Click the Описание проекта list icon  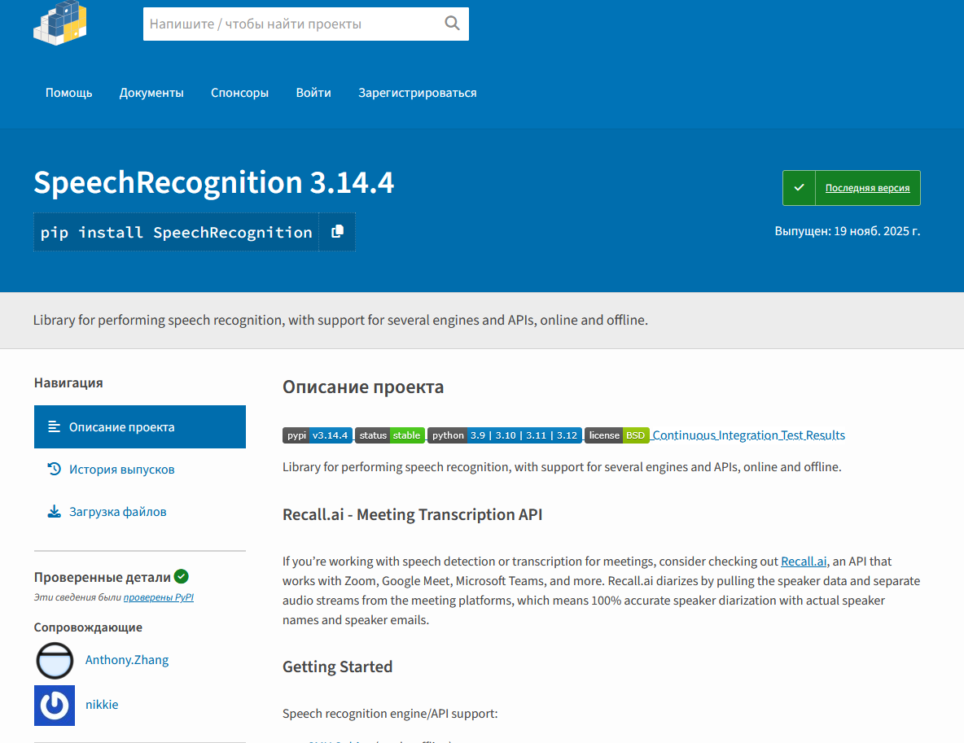(x=54, y=426)
